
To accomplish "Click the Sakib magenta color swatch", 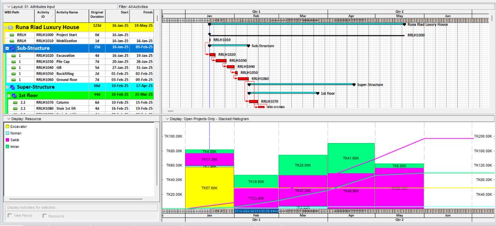I will click(7, 140).
